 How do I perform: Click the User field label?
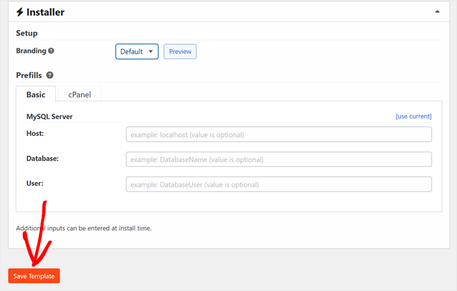tap(35, 183)
